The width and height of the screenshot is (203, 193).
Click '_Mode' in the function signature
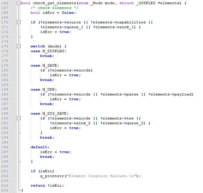97,3
